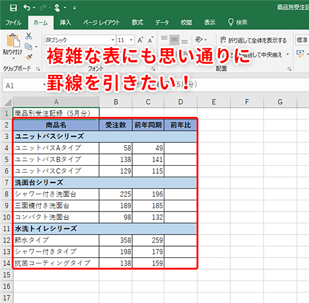The height and width of the screenshot is (303, 309).
Task: Click the Save icon in quick access toolbar
Action: coord(14,8)
